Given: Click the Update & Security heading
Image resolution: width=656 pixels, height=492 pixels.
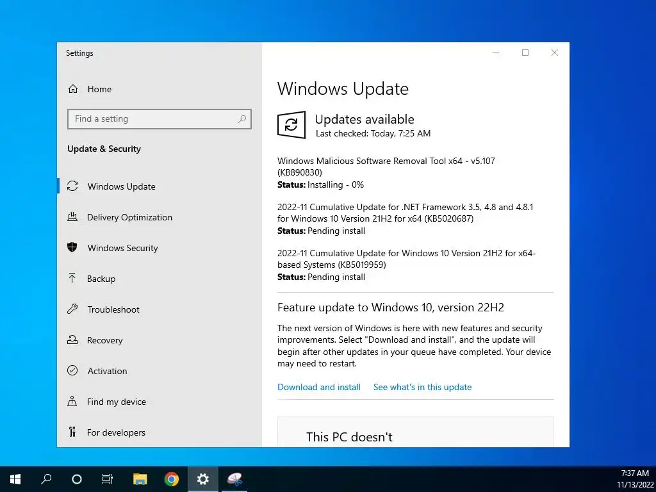Looking at the screenshot, I should (x=104, y=149).
